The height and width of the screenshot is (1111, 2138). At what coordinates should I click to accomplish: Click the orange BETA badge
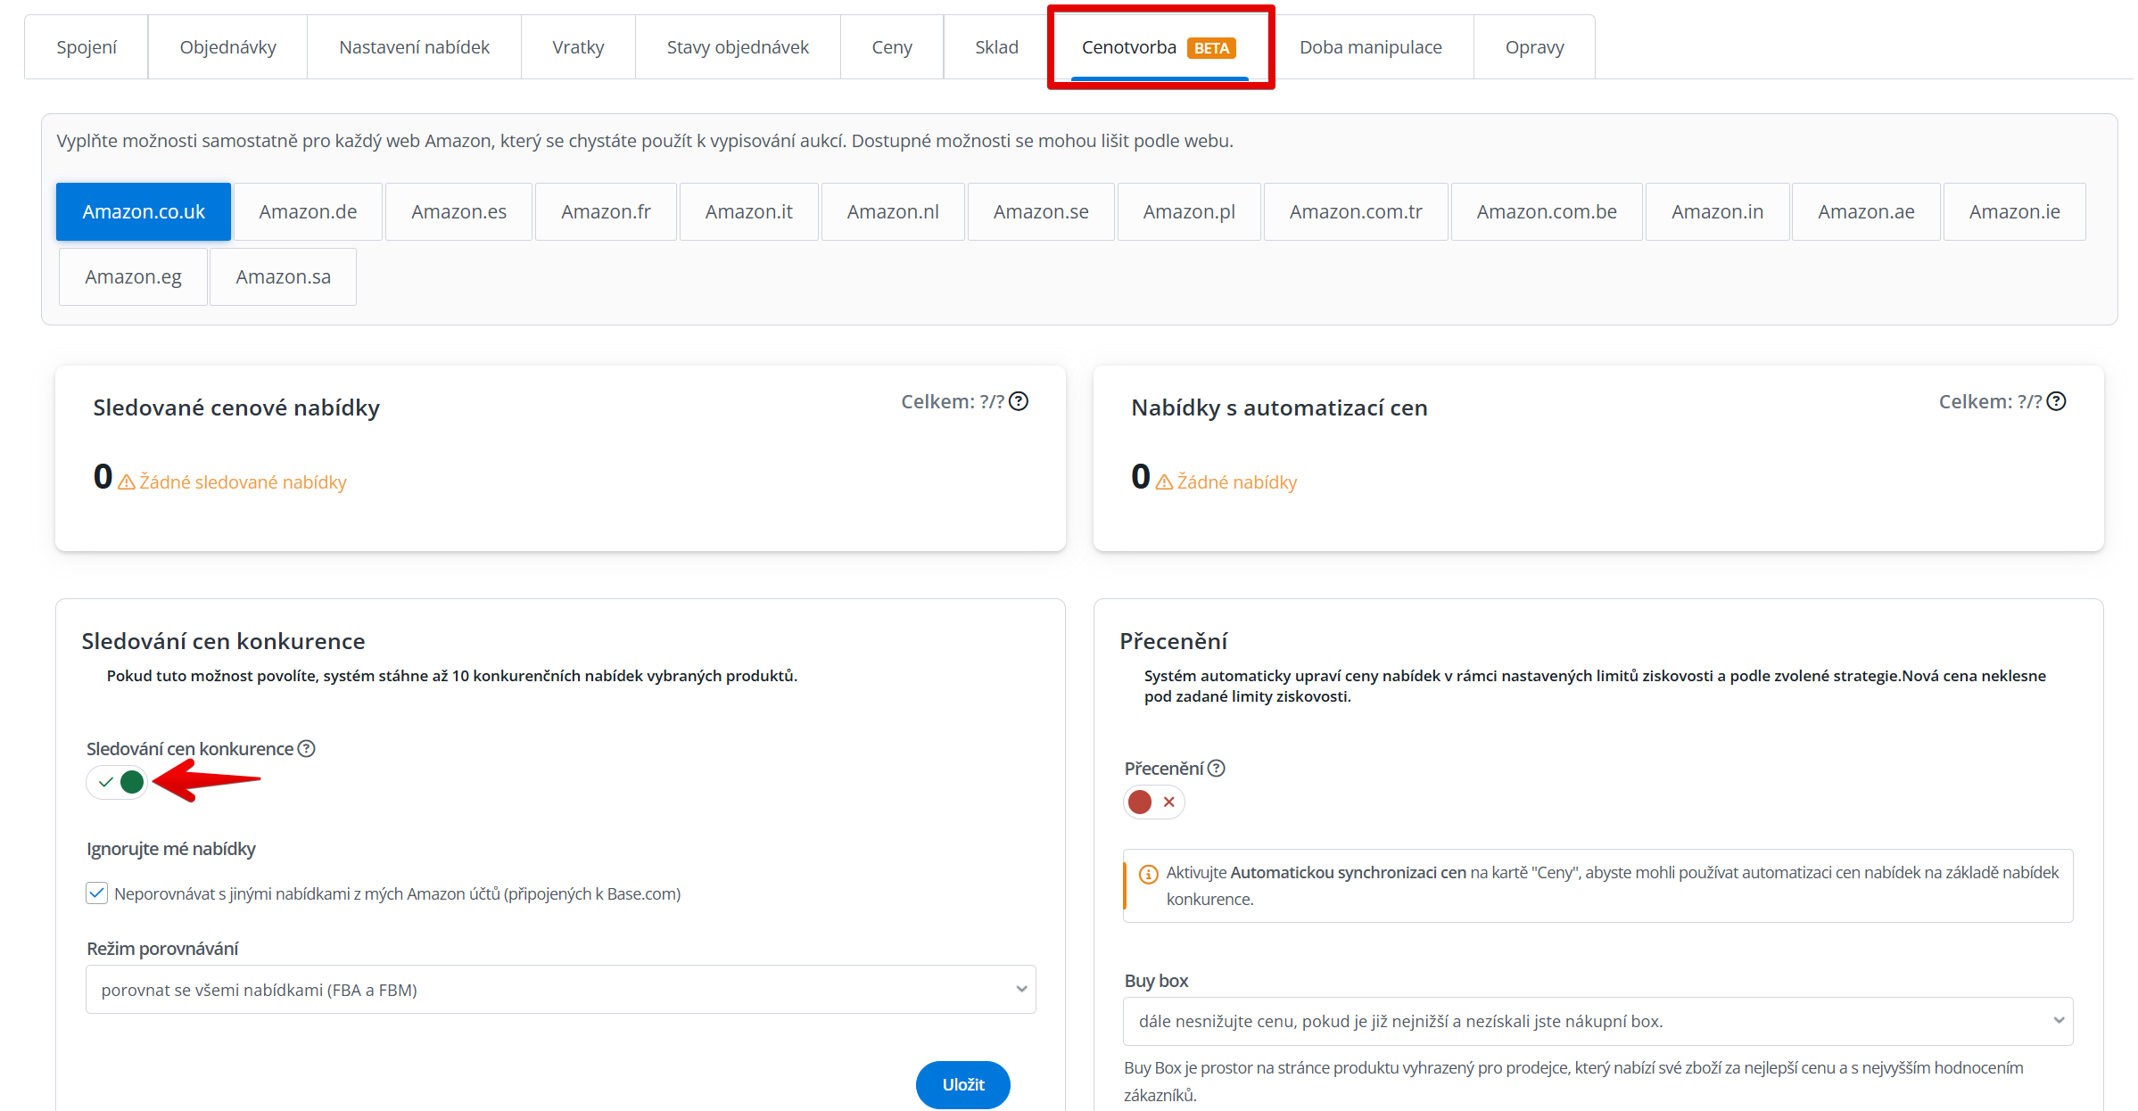point(1211,48)
